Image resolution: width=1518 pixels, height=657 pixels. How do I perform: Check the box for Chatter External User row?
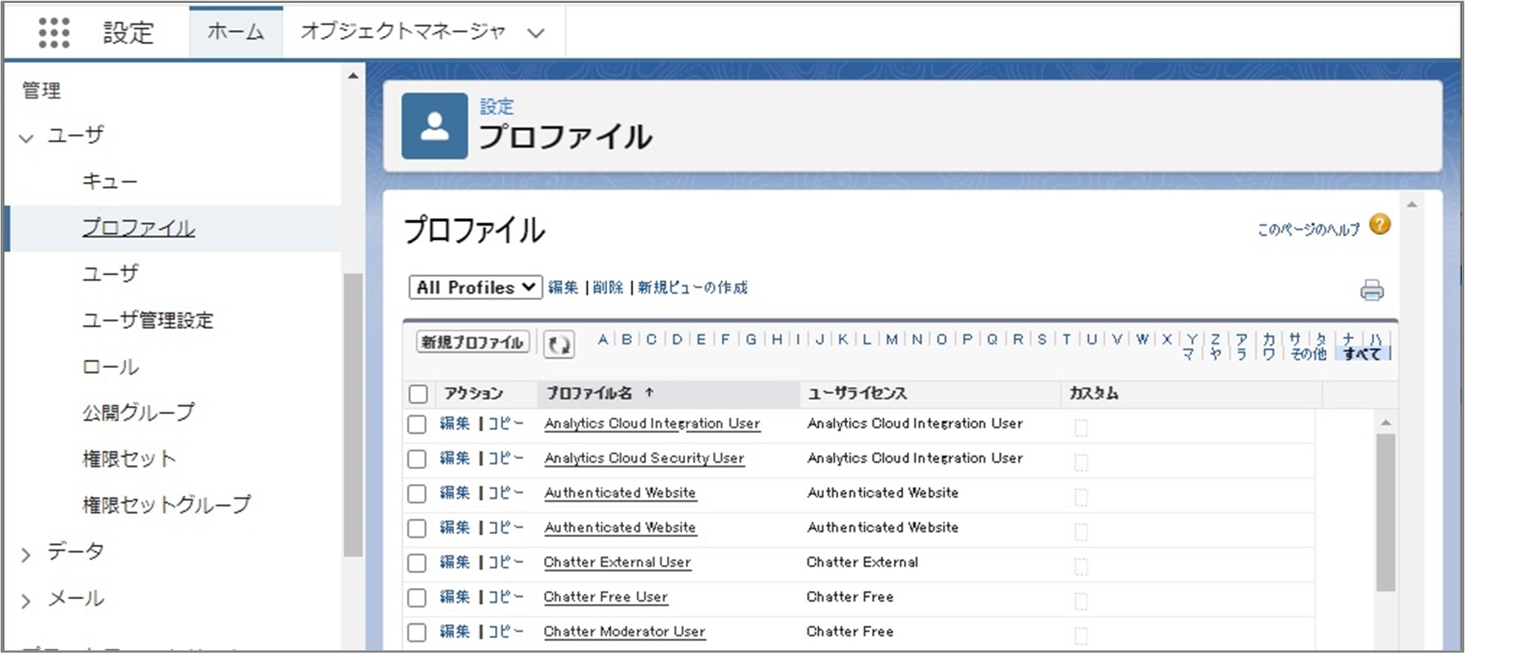point(416,563)
